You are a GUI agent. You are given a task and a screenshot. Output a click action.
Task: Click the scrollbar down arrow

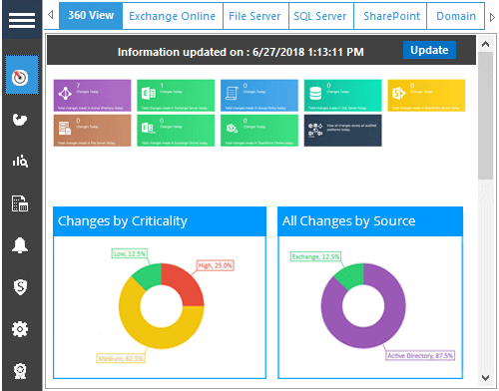pyautogui.click(x=485, y=378)
